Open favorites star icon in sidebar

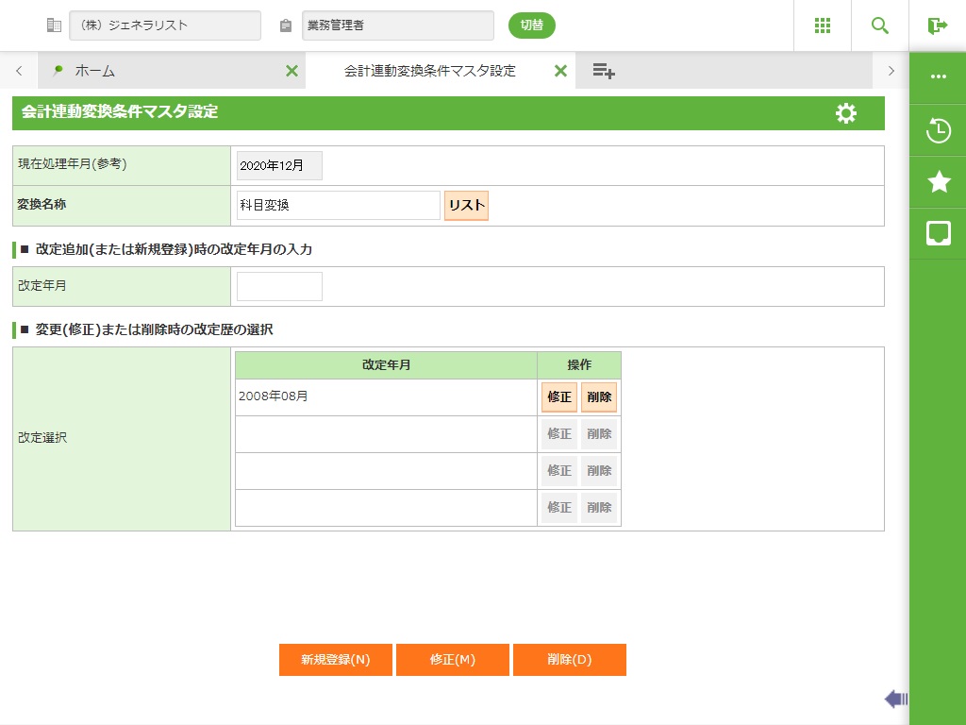click(938, 182)
